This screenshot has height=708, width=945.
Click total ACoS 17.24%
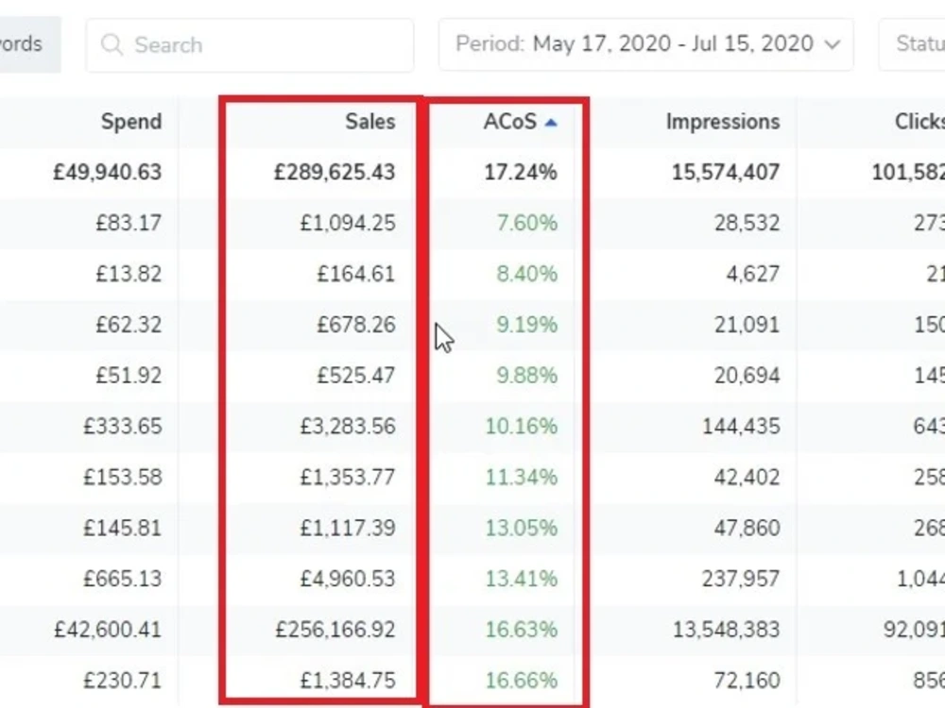(521, 173)
